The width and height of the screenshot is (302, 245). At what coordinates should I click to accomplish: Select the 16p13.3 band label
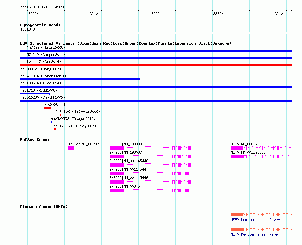pyautogui.click(x=27, y=29)
